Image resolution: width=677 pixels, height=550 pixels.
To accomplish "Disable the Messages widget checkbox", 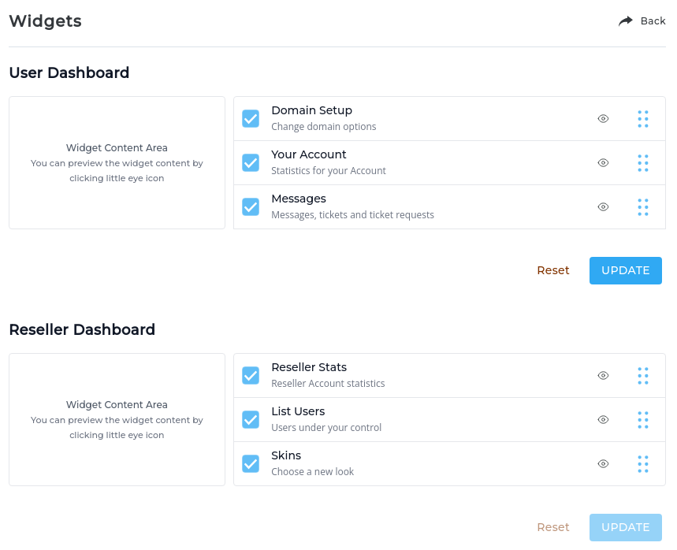I will point(251,206).
